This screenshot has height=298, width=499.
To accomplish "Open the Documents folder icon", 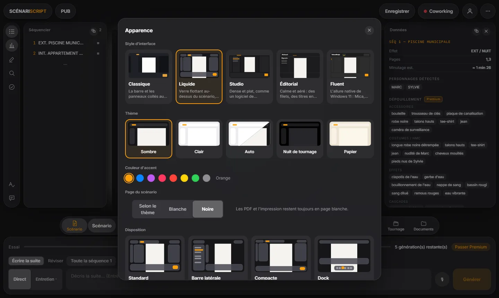I will click(x=423, y=226).
